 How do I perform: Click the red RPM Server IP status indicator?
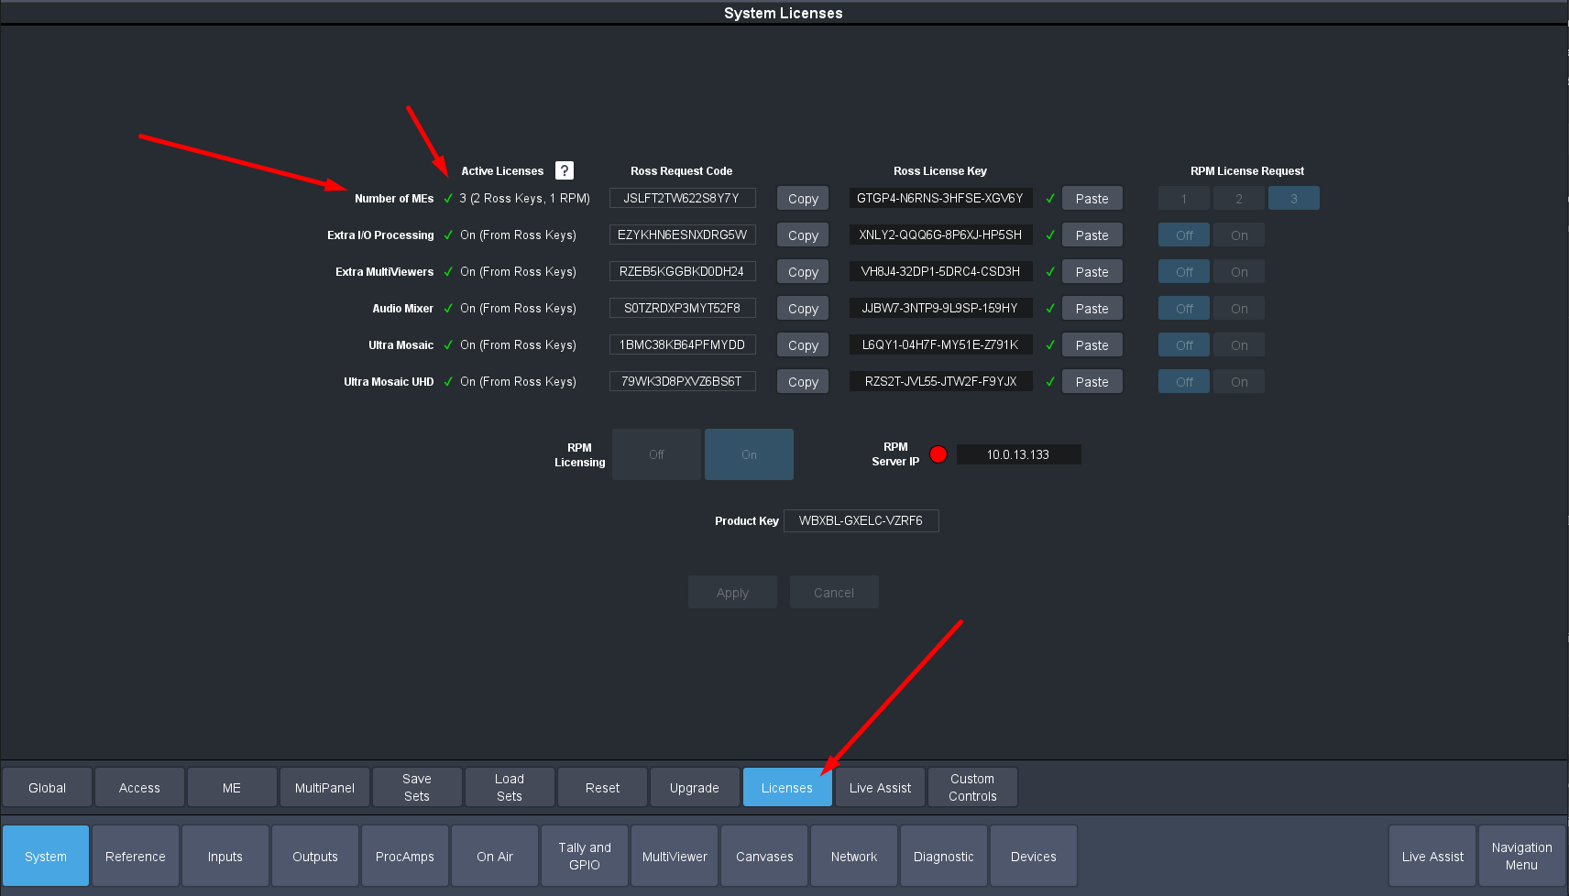point(938,454)
